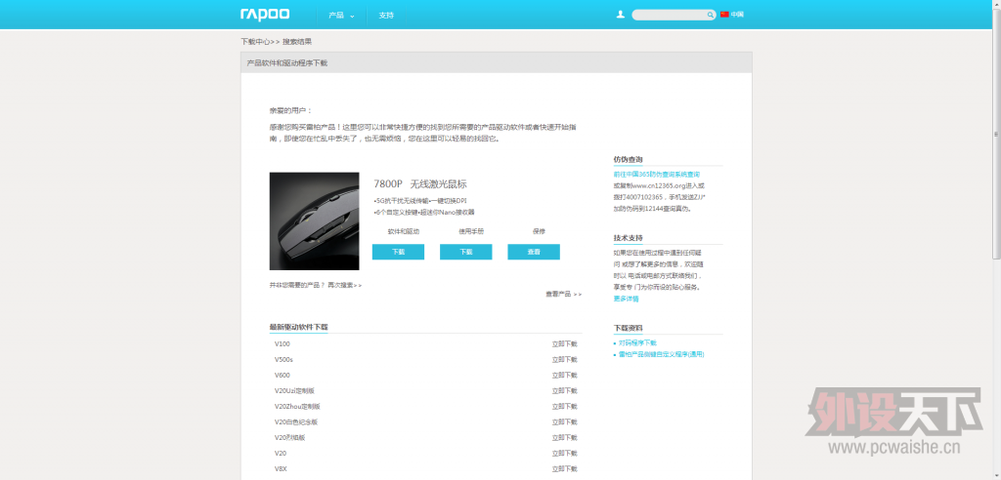Image resolution: width=1001 pixels, height=480 pixels.
Task: Click 查看 button under 保修
Action: [x=534, y=252]
